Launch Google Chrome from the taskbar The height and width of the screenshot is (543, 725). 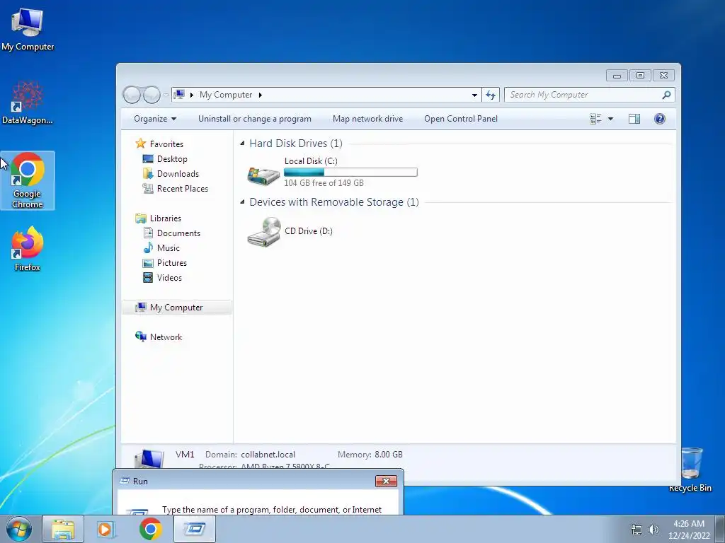(150, 529)
